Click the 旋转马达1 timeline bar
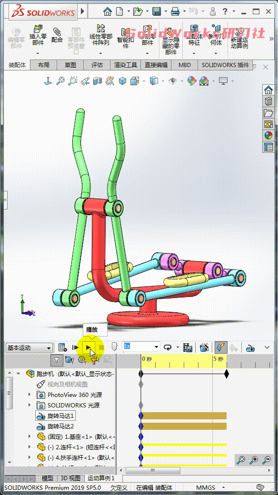 pos(185,416)
